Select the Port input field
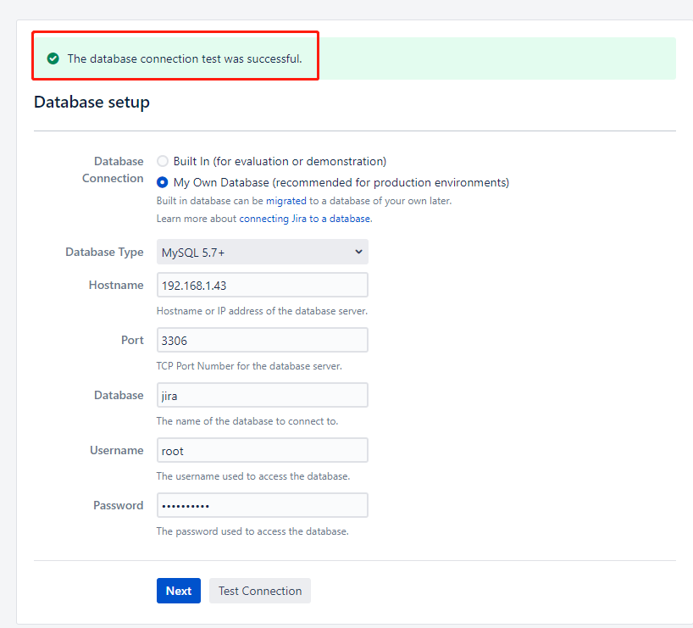 tap(262, 340)
